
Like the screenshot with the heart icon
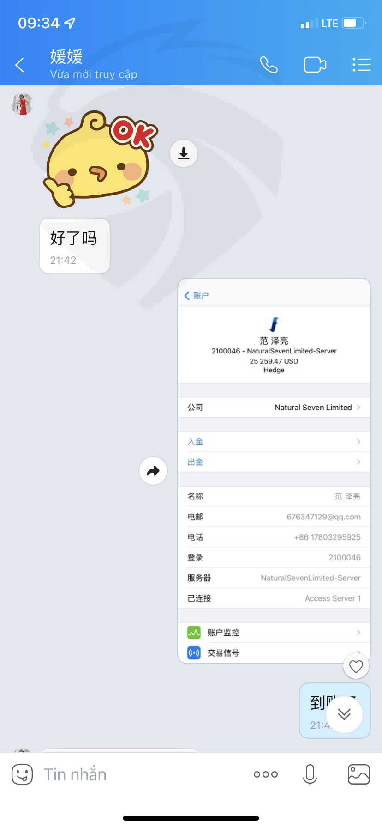click(x=356, y=666)
